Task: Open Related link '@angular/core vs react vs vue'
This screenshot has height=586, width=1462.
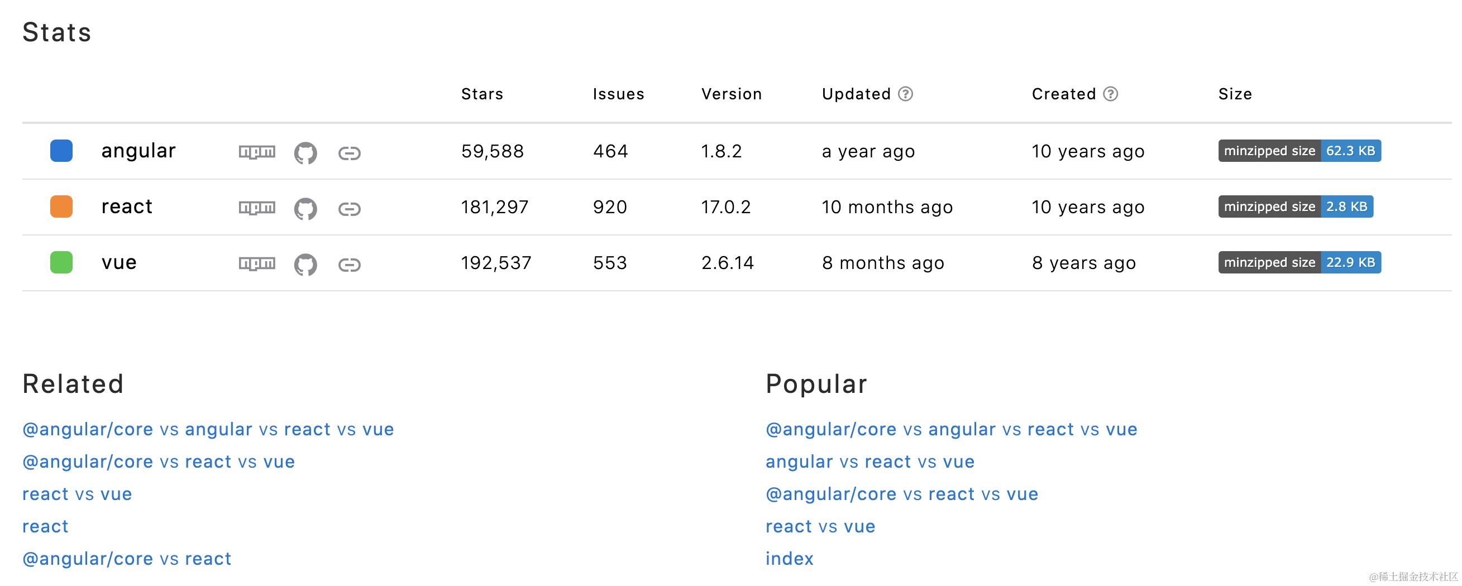Action: pyautogui.click(x=159, y=462)
